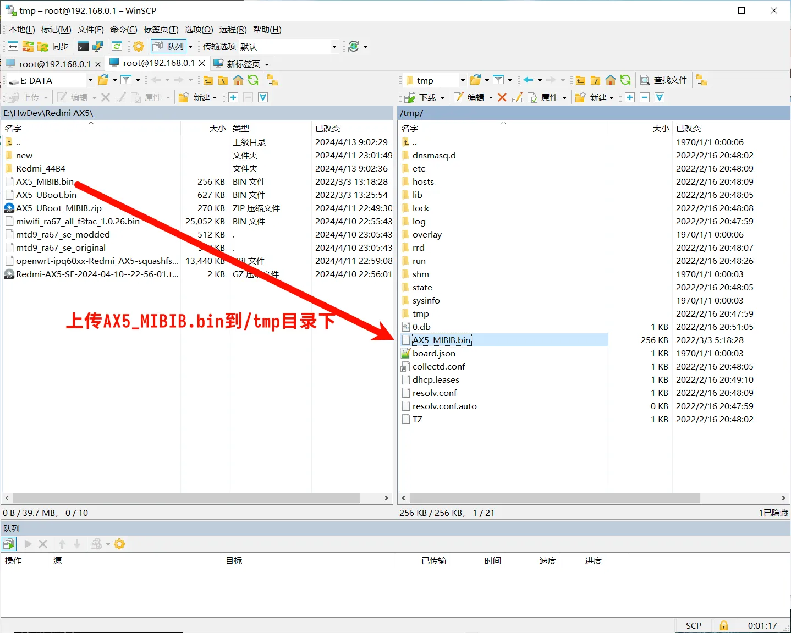791x633 pixels.
Task: Open the 队列 button dropdown arrow
Action: (191, 47)
